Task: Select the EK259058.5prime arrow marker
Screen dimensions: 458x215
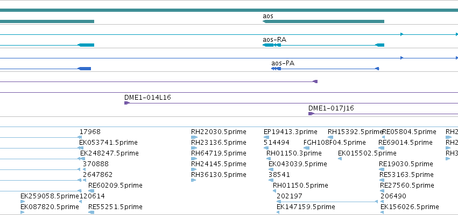Action: pyautogui.click(x=23, y=202)
